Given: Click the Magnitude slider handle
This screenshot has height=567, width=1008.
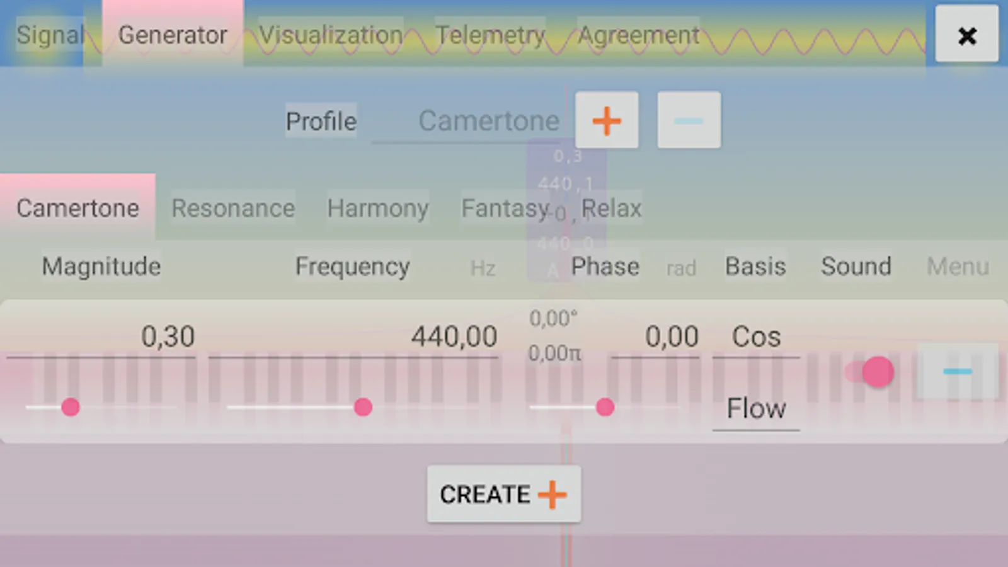Looking at the screenshot, I should click(71, 407).
